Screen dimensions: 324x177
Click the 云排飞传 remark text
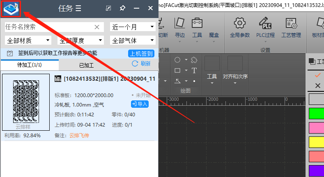(79, 135)
